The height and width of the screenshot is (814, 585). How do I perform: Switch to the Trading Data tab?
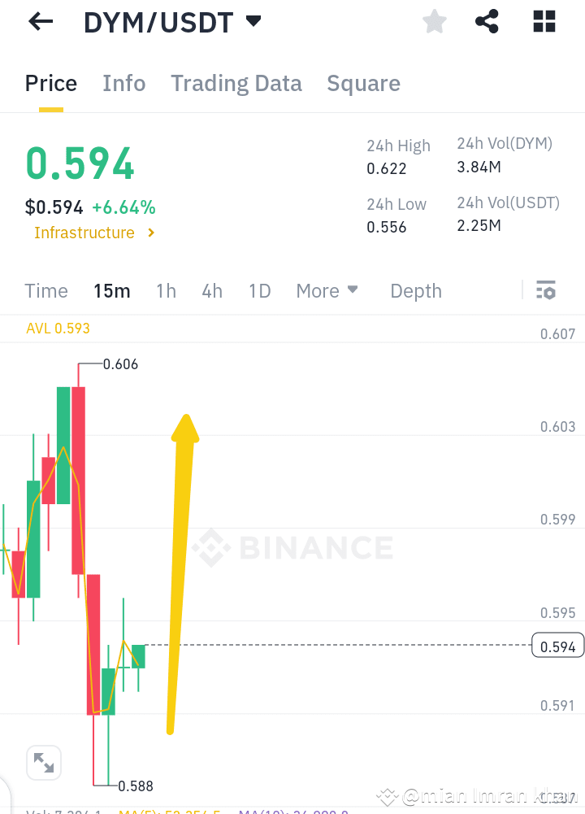coord(236,83)
